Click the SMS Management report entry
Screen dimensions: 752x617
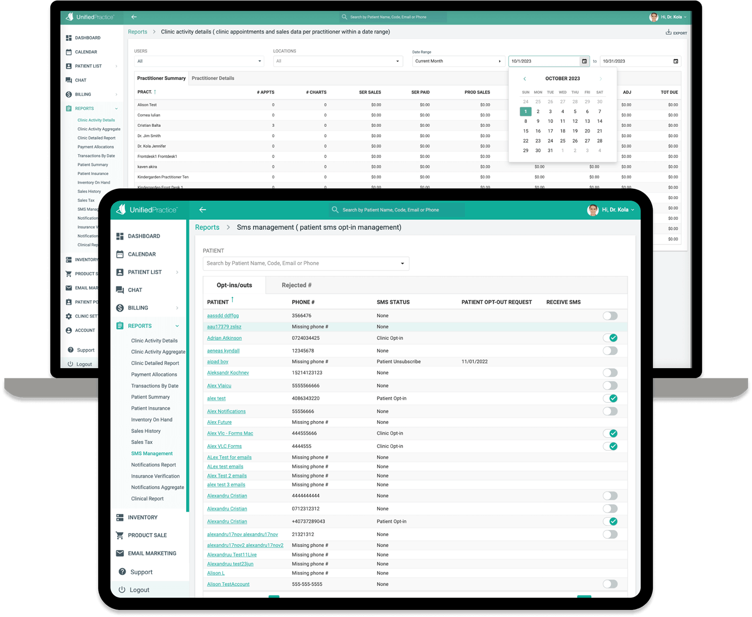152,453
